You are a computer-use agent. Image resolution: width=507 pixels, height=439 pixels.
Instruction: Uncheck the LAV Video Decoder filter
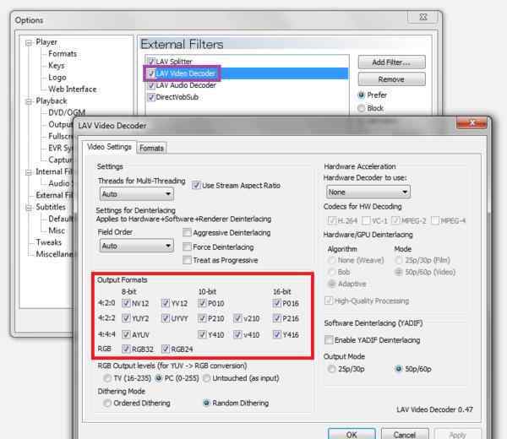[151, 73]
